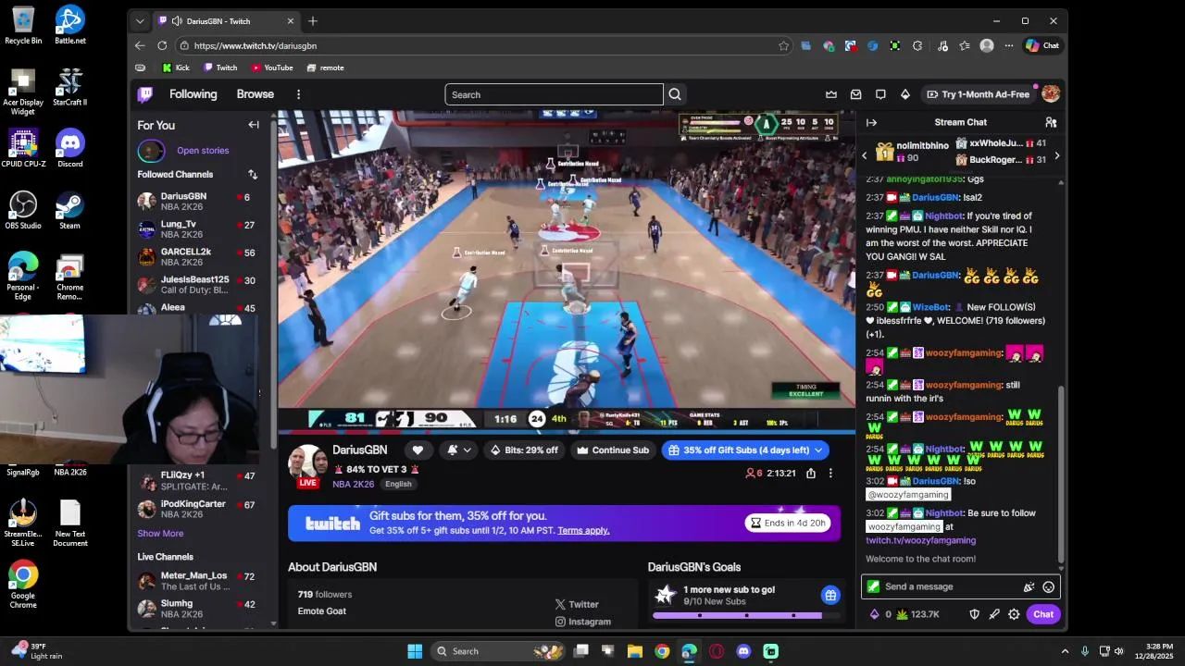The width and height of the screenshot is (1185, 666).
Task: Open the chat community users list
Action: (1051, 122)
